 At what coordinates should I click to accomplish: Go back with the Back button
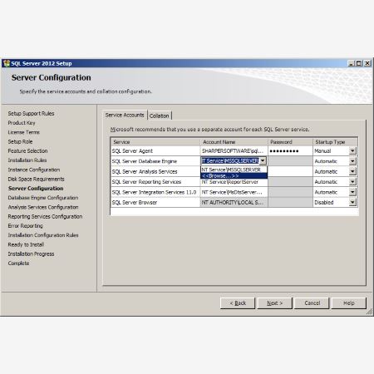click(238, 303)
